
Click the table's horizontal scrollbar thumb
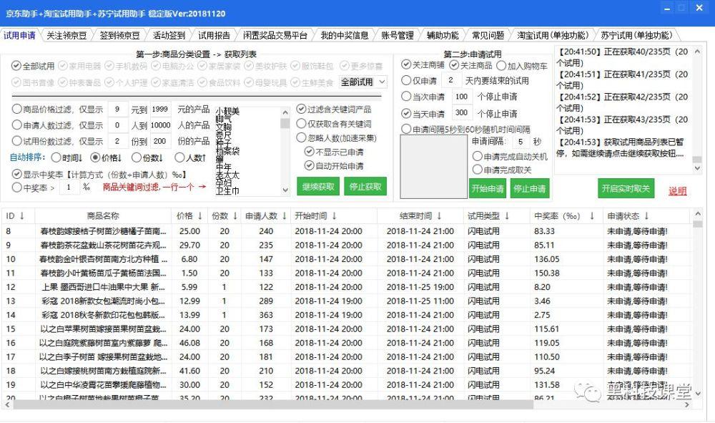[272, 404]
